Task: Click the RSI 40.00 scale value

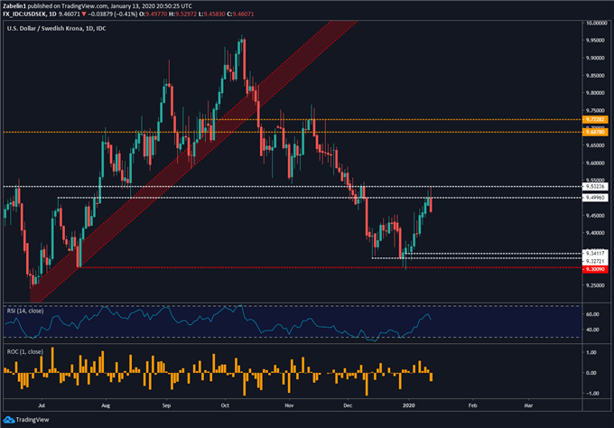Action: coord(592,330)
